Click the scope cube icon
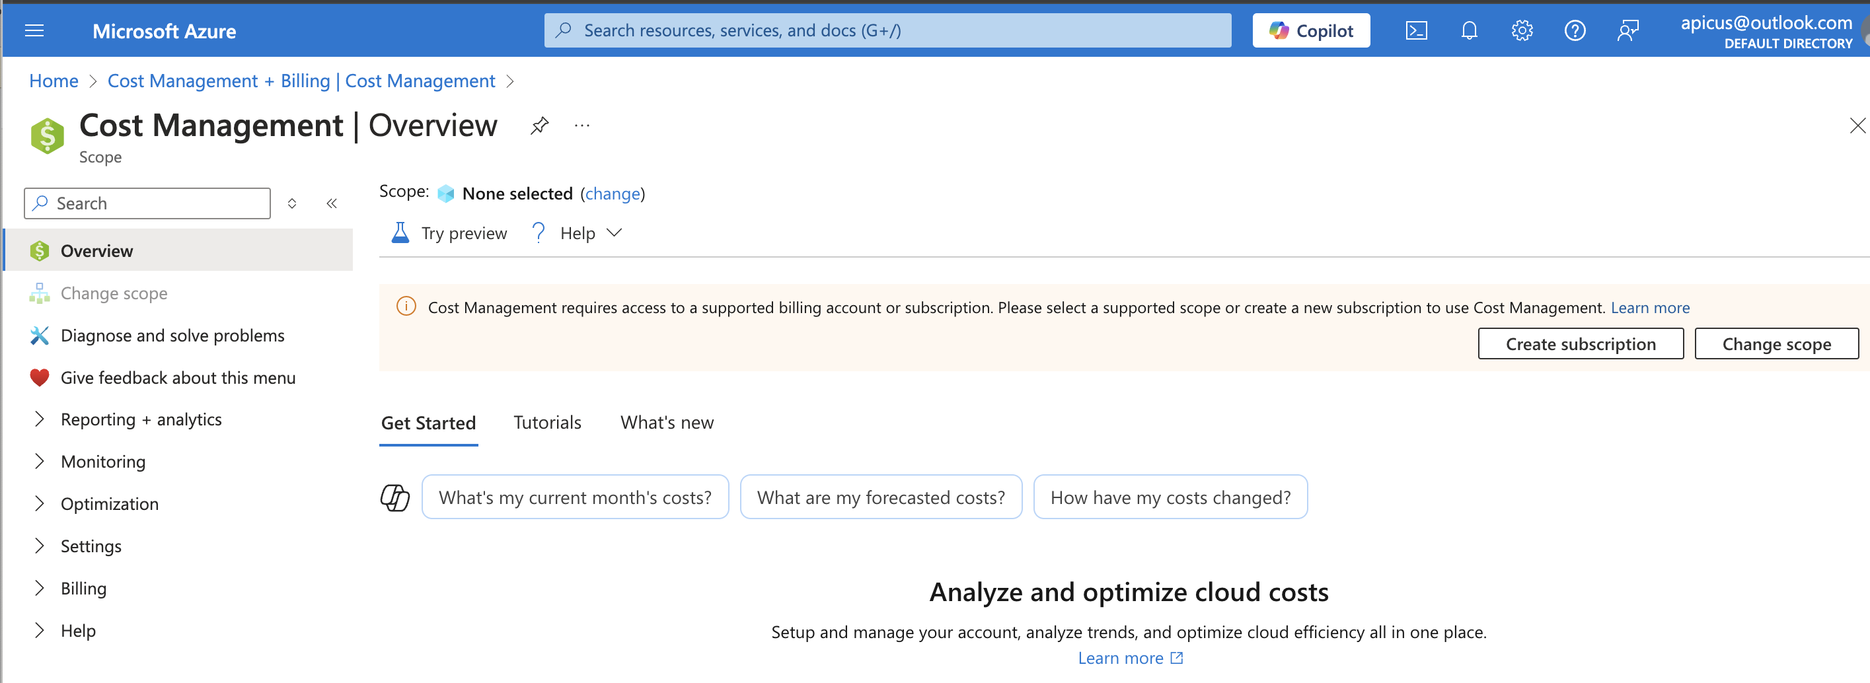The height and width of the screenshot is (683, 1870). pos(446,194)
